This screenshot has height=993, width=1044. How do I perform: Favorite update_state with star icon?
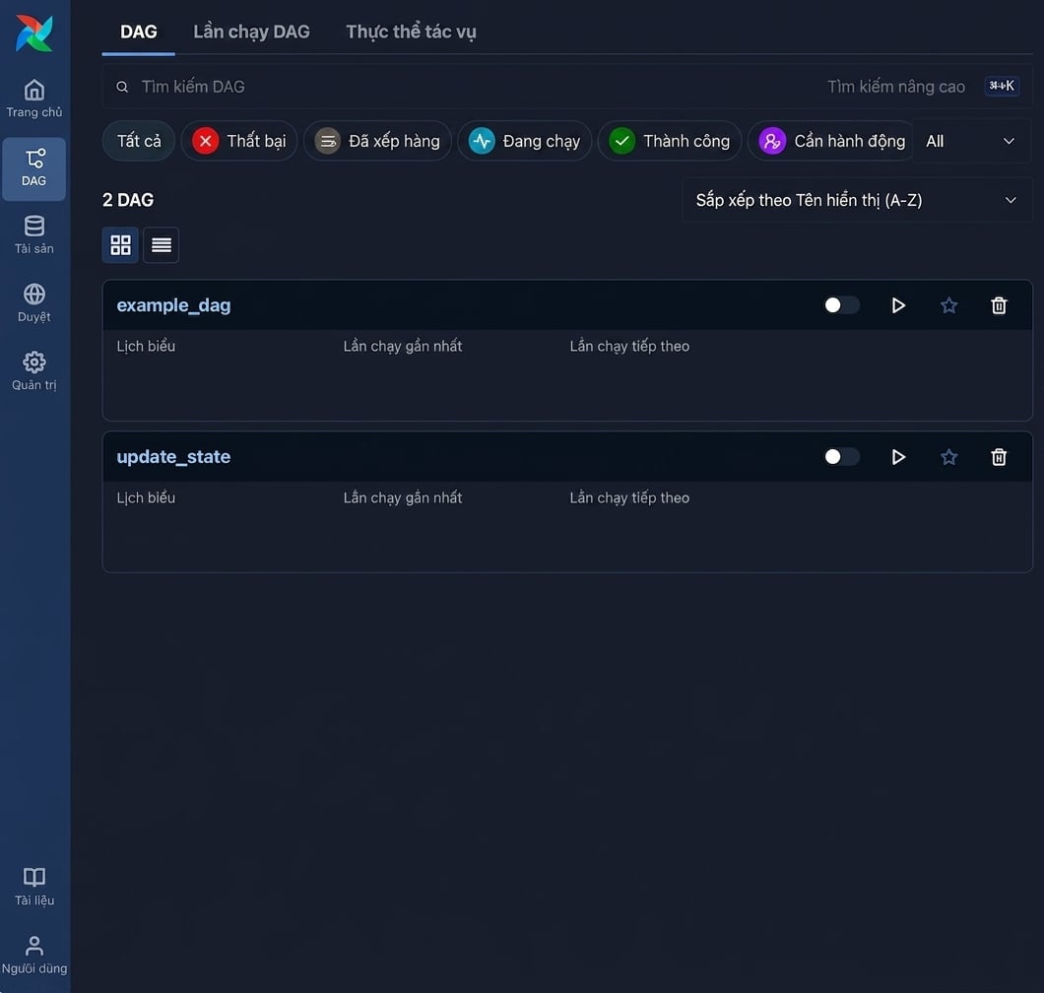(948, 457)
